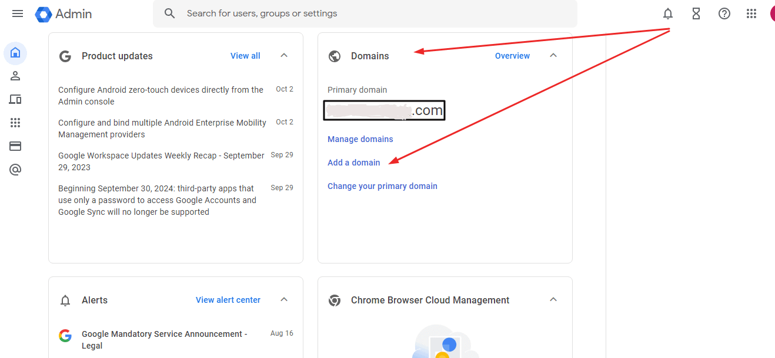Screen dimensions: 775x358
Task: Open the Help question mark icon
Action: point(724,13)
